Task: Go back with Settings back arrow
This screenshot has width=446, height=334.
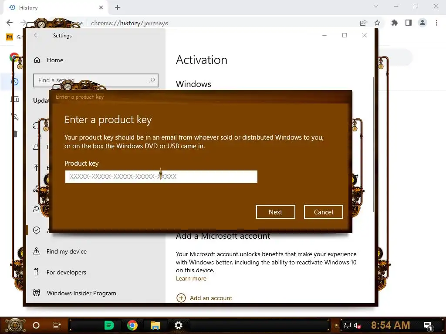Action: point(37,35)
